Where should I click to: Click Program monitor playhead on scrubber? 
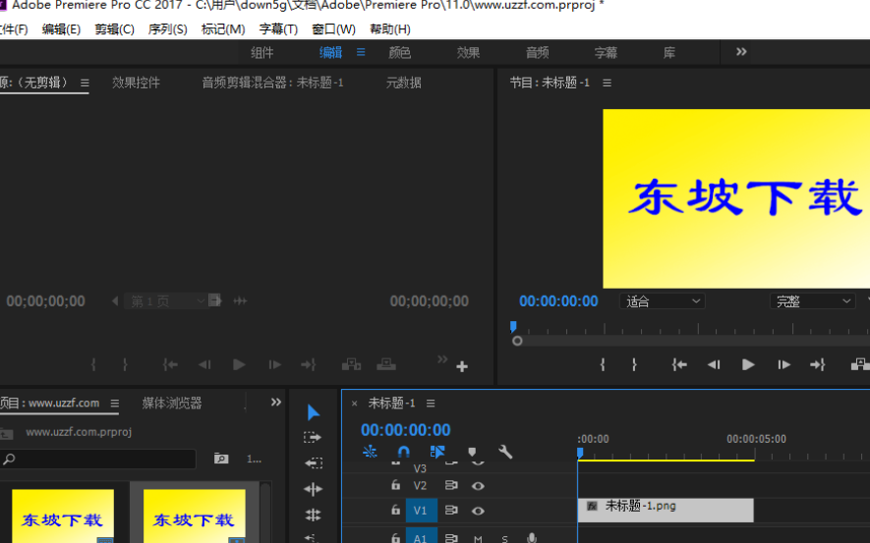(513, 326)
